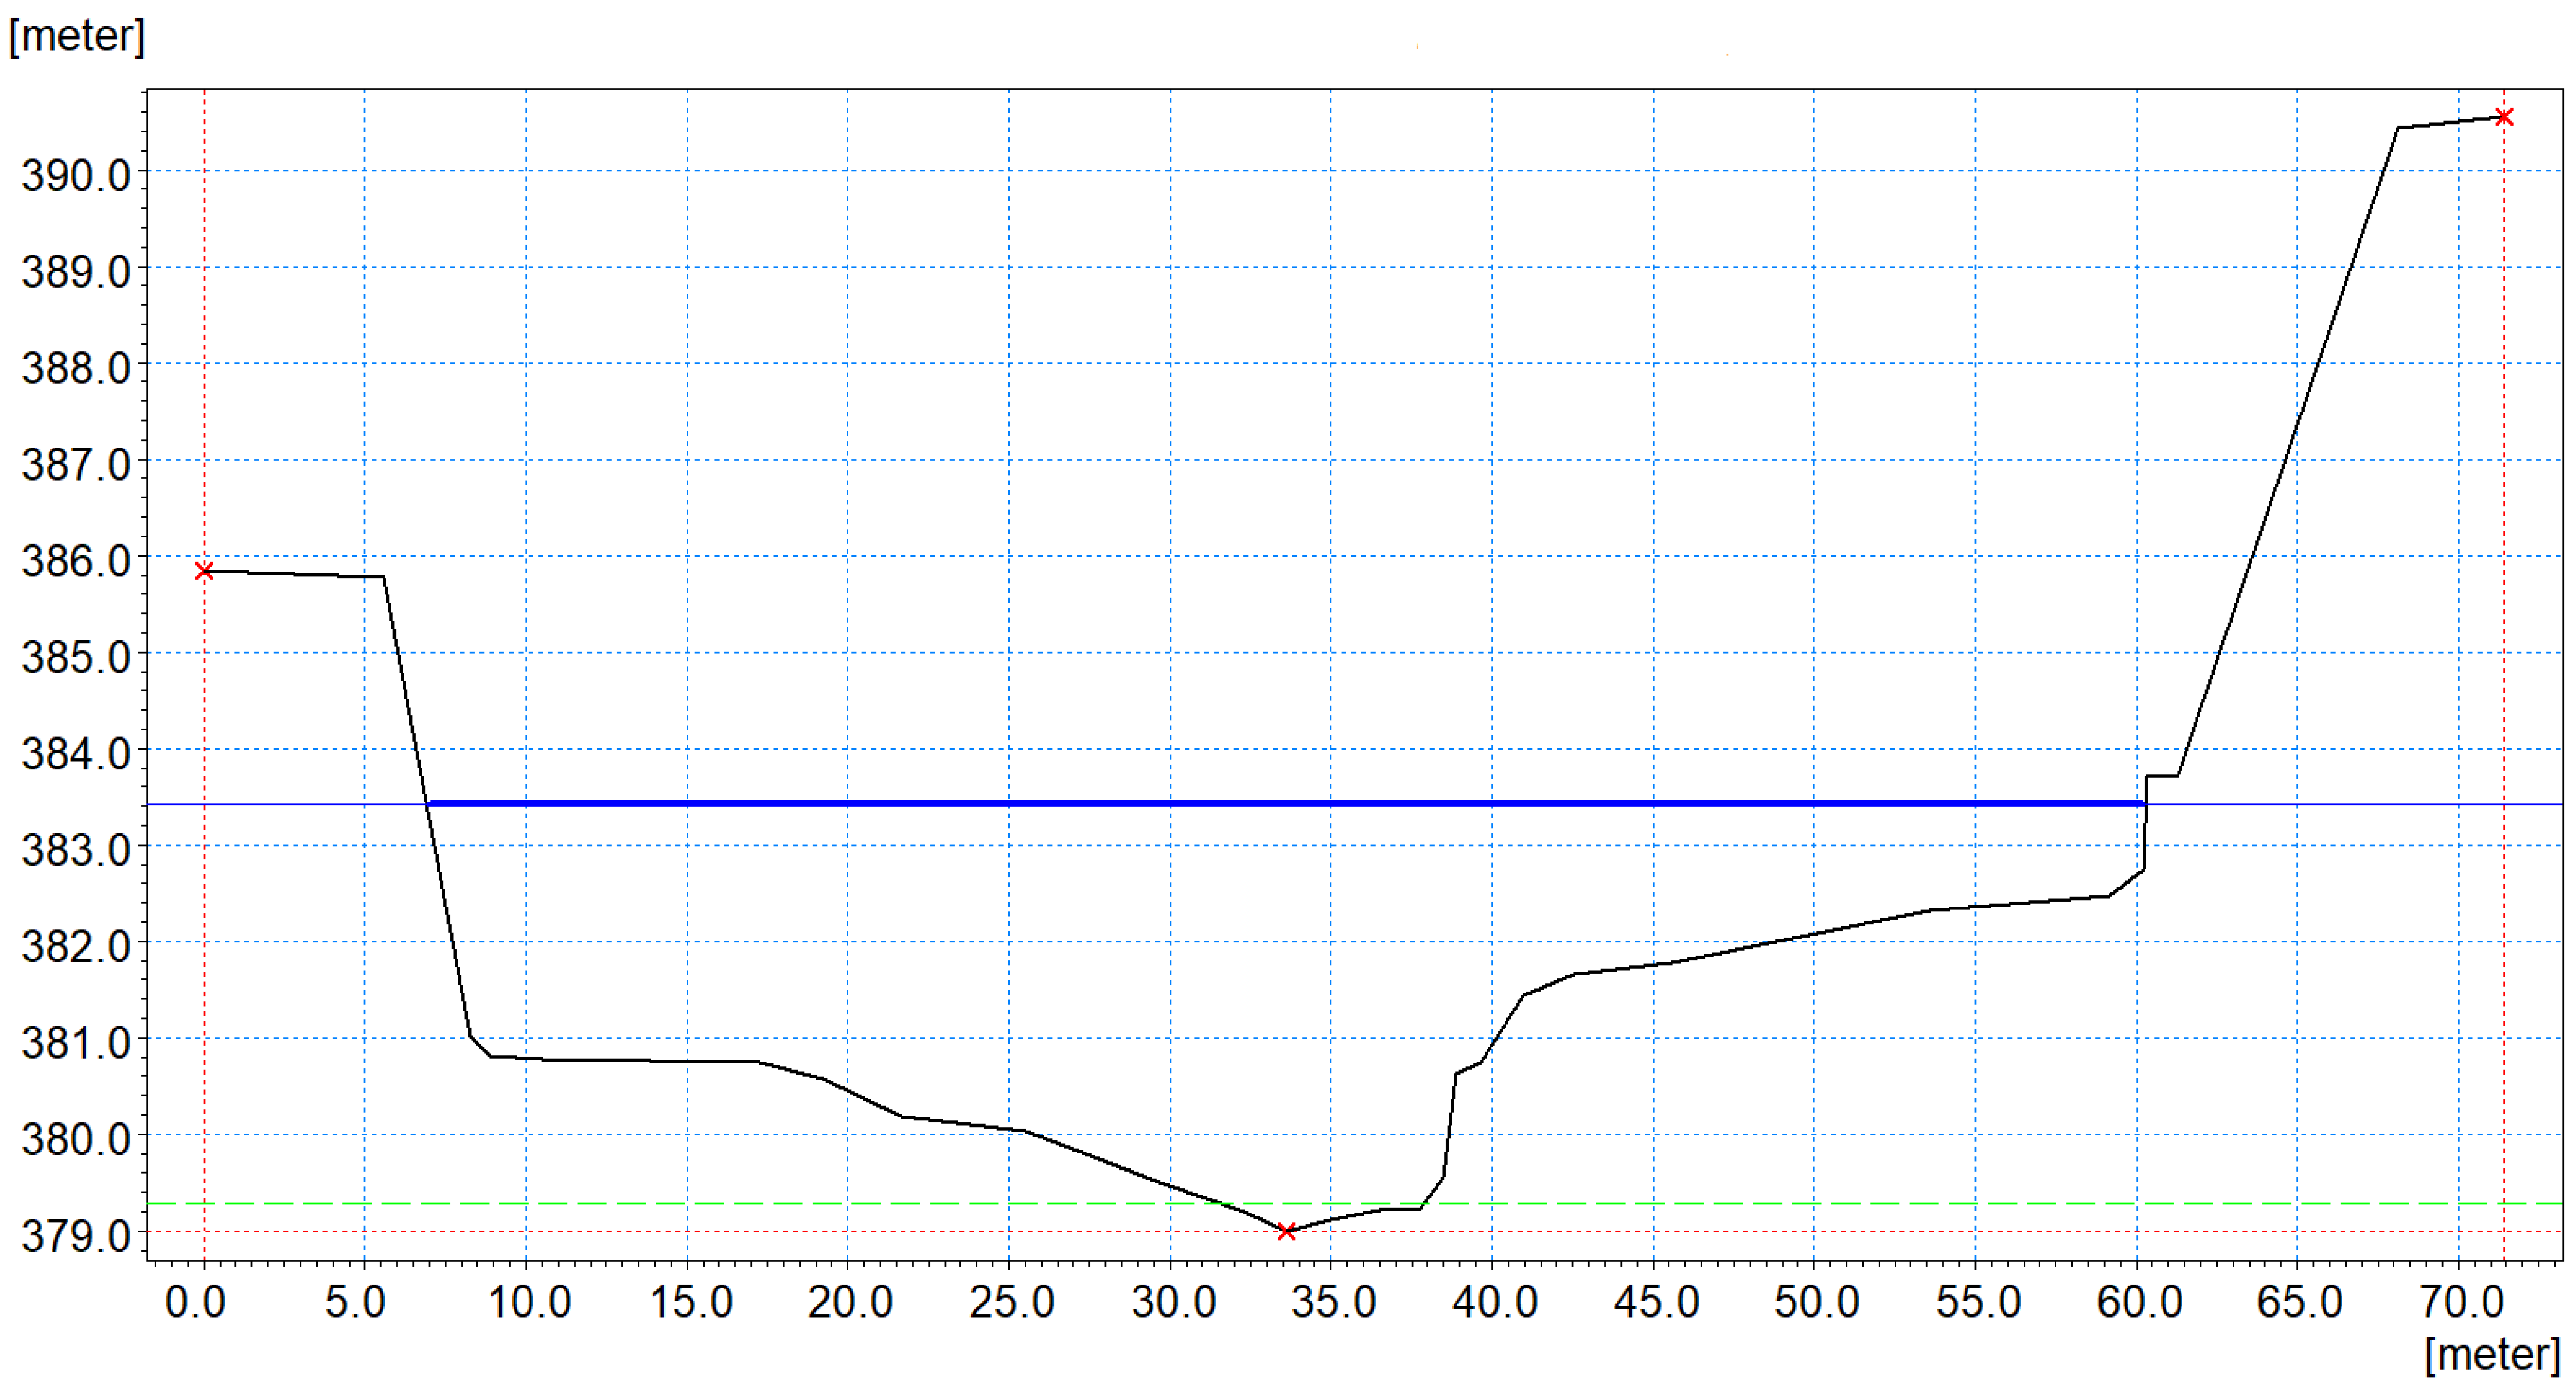Viewport: 2576px width, 1399px height.
Task: Click the 379.0 label on vertical axis
Action: (x=76, y=1236)
